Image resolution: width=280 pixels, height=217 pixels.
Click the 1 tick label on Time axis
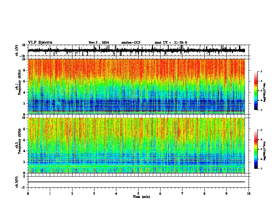(50, 194)
